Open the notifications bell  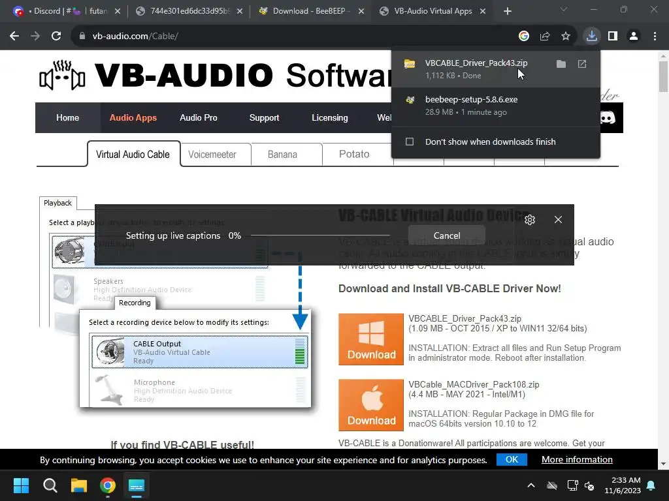coord(651,485)
